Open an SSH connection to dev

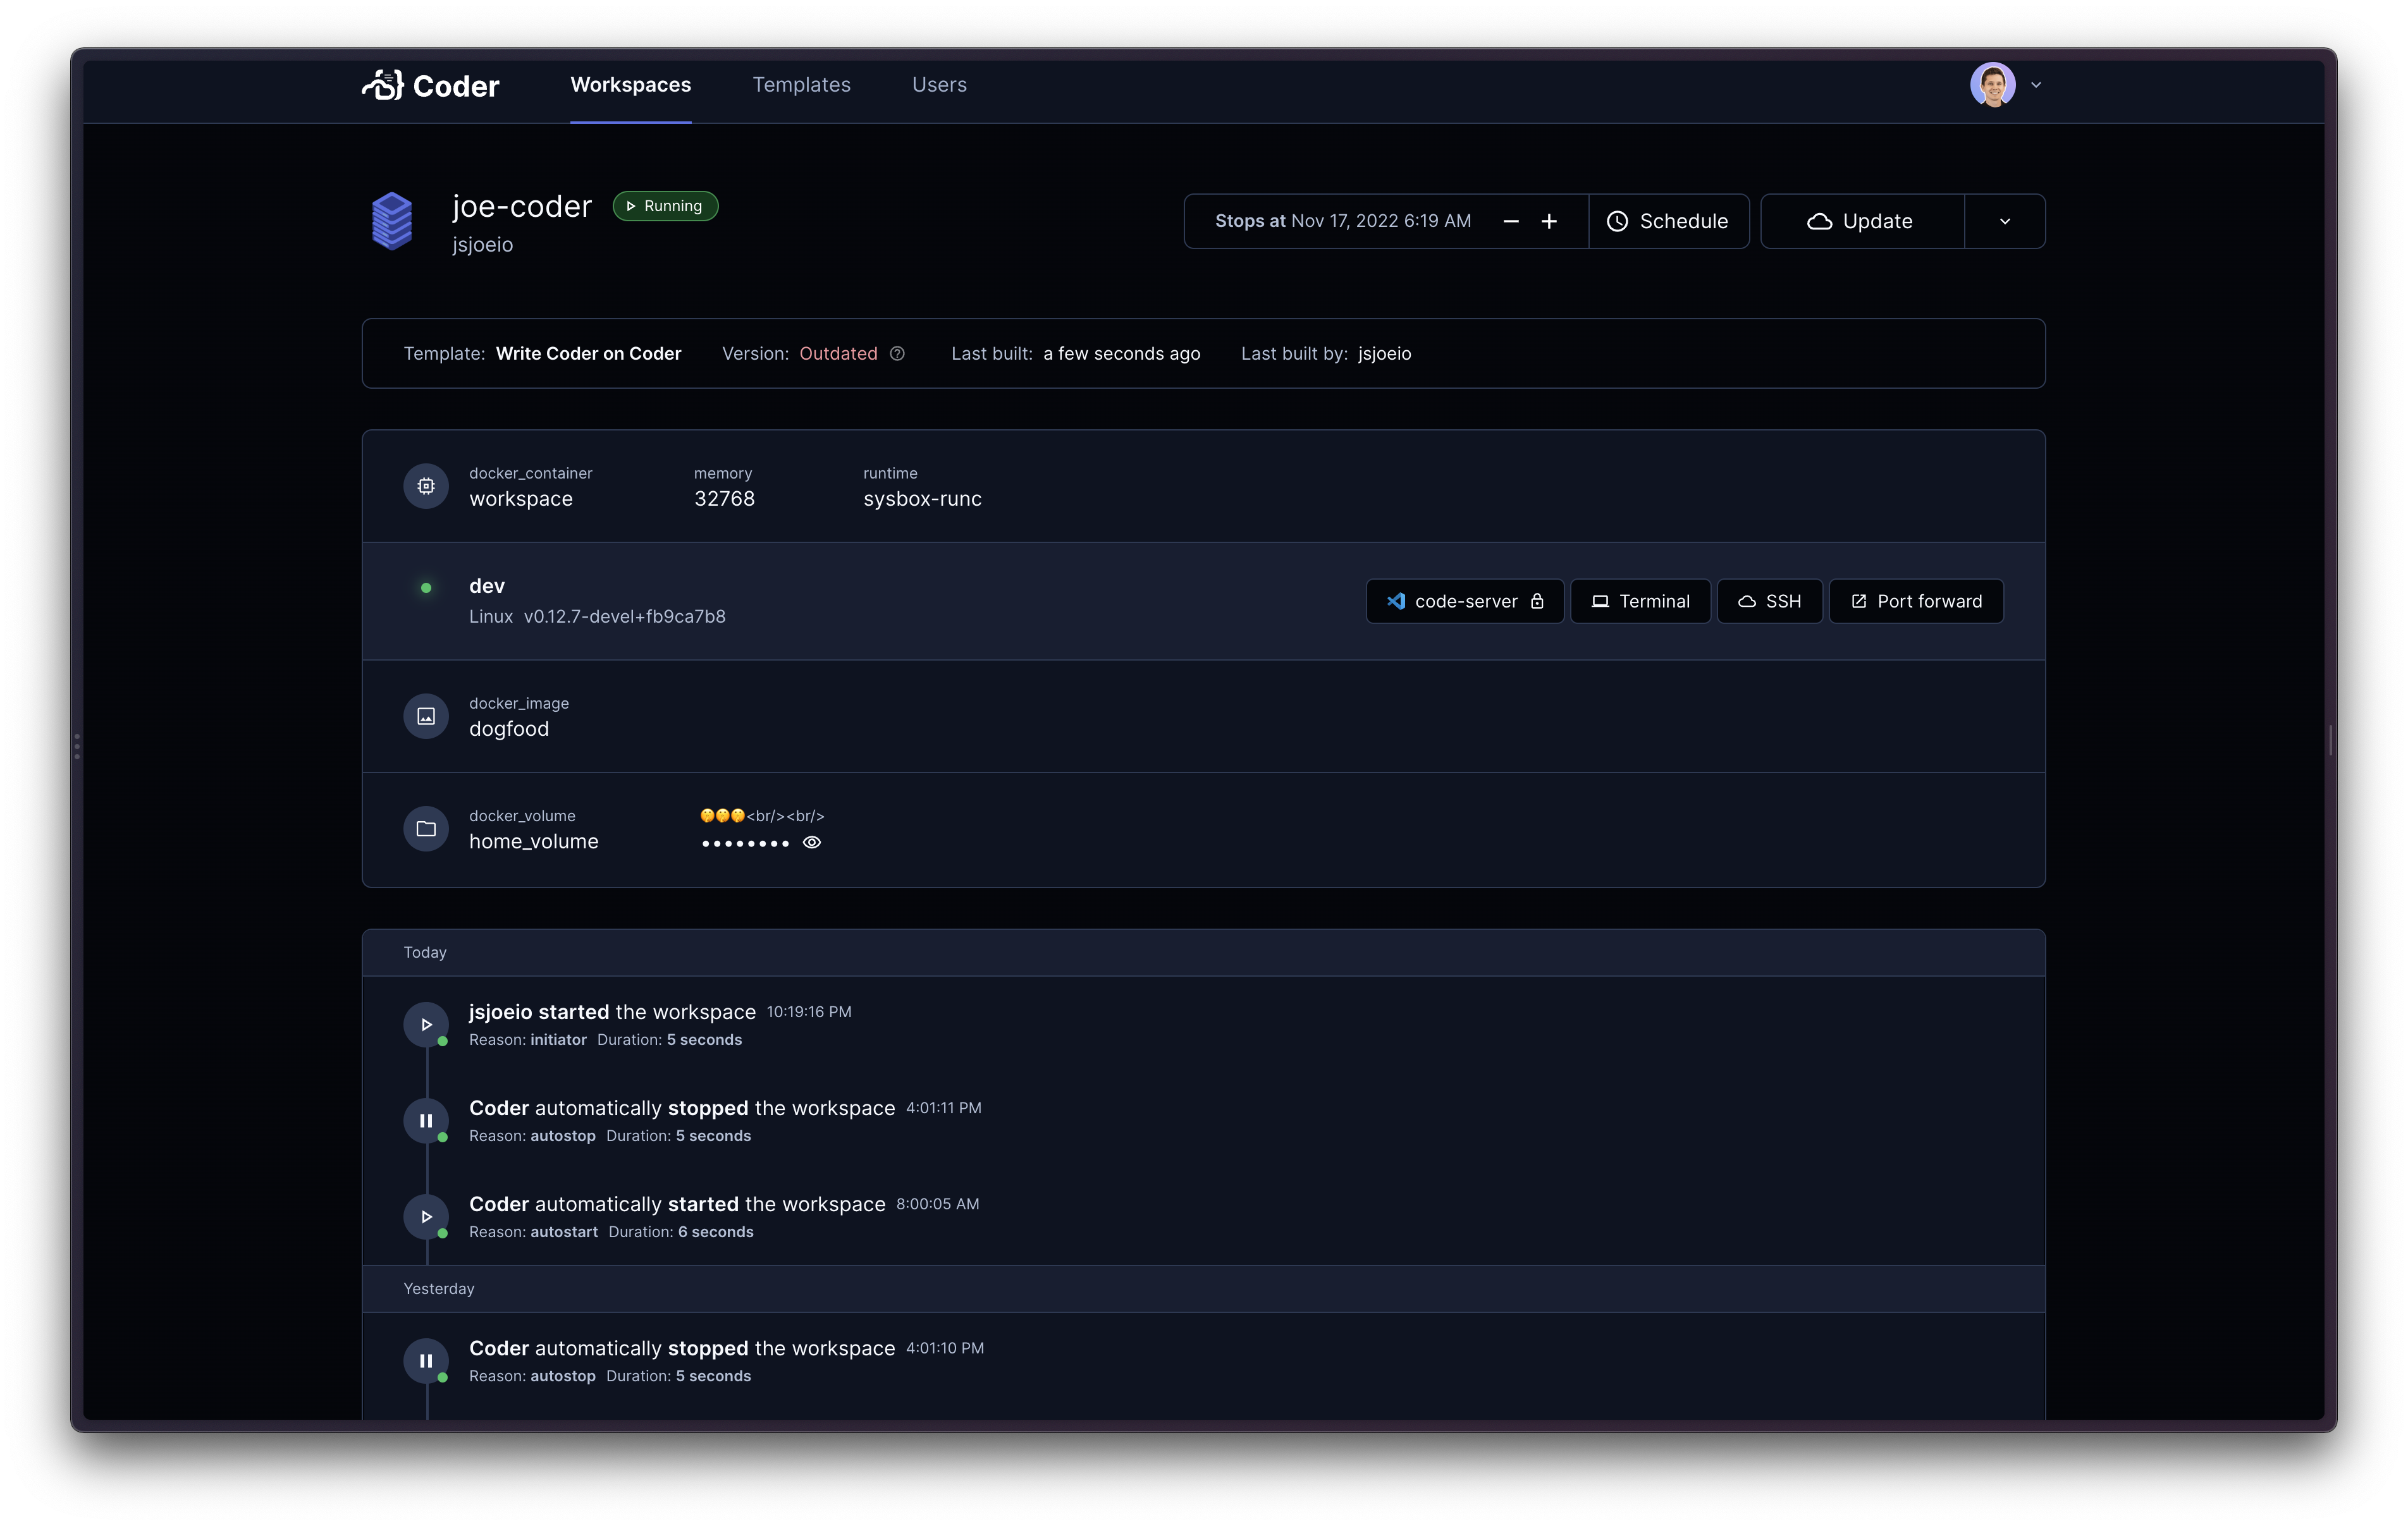[1769, 601]
